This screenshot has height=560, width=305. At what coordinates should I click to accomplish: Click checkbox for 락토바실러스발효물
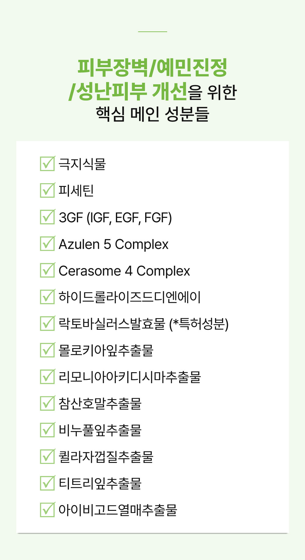tap(48, 323)
